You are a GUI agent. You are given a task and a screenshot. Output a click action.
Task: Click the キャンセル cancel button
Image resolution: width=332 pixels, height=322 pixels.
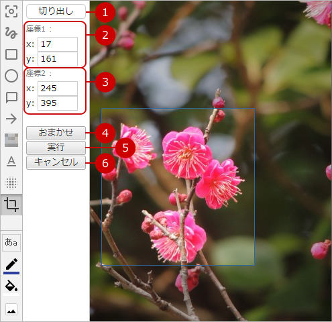56,162
